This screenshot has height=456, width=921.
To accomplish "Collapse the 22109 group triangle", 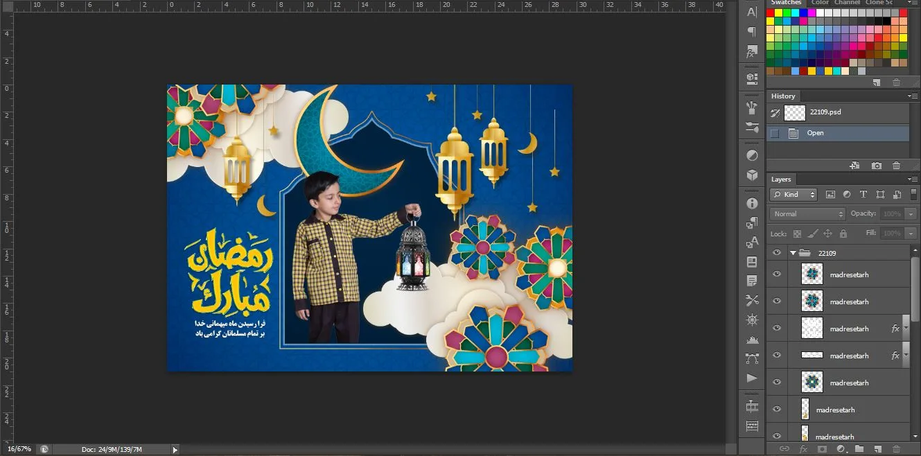I will 793,253.
